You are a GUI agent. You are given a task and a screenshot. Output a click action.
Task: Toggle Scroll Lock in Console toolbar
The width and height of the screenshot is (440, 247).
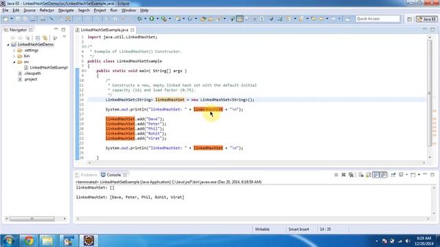[368, 175]
